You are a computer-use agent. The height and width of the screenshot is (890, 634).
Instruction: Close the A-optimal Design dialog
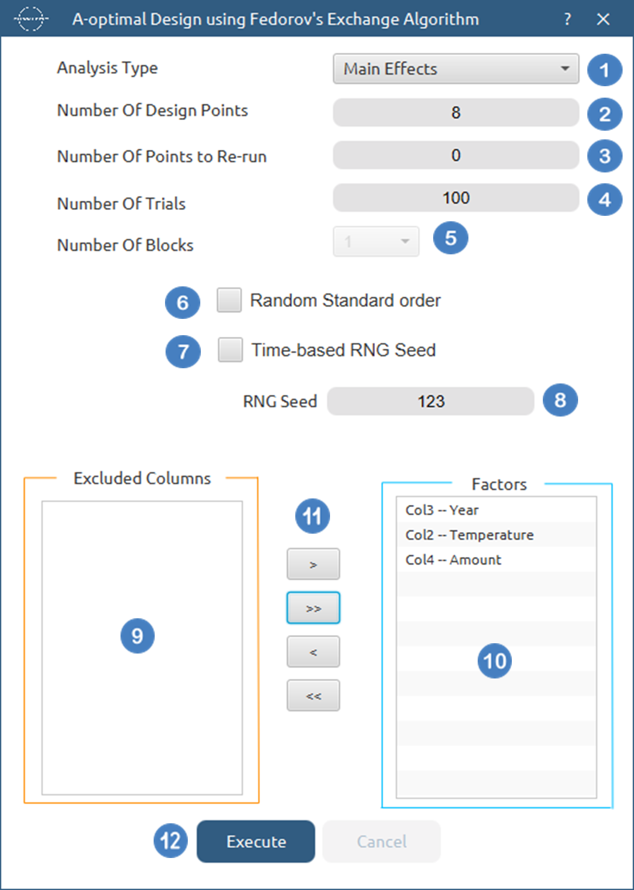603,20
